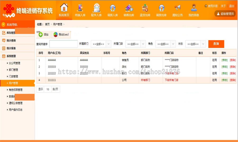The height and width of the screenshot is (142, 238).
Task: Open the 所属部门 filter dropdown
Action: (101, 44)
